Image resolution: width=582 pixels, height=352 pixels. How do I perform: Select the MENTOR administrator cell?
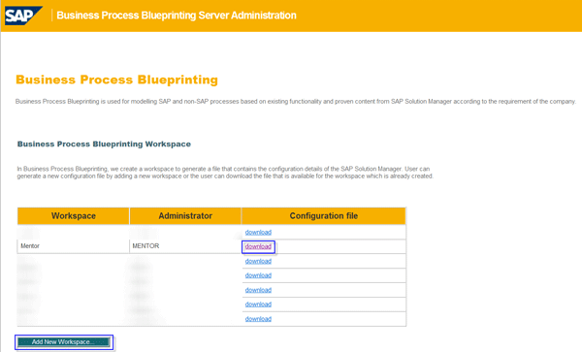click(185, 246)
